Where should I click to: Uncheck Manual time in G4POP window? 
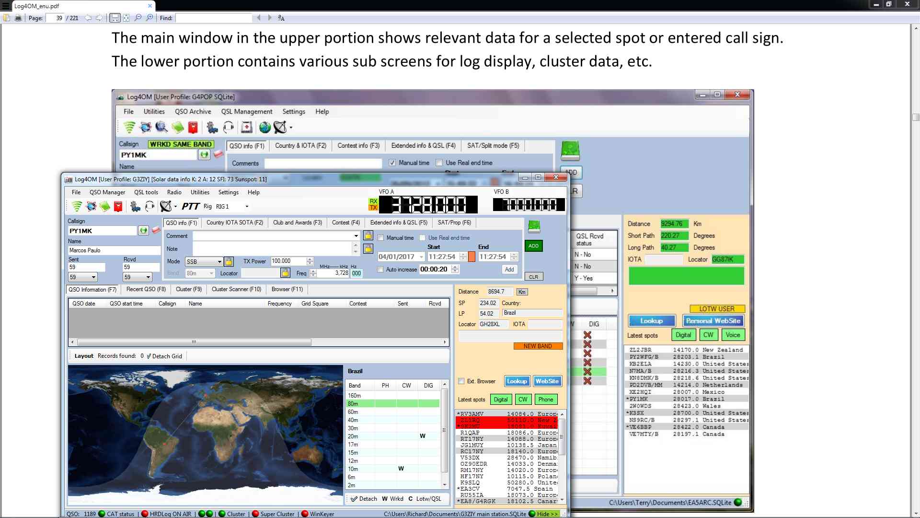(x=392, y=163)
